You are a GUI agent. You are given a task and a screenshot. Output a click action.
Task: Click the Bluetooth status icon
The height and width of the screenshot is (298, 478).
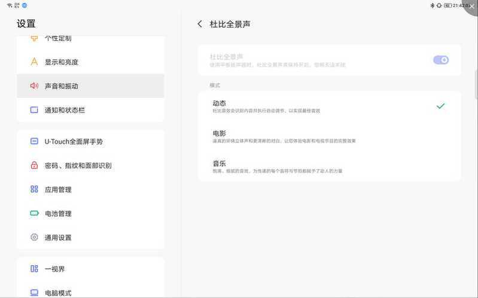coord(433,5)
